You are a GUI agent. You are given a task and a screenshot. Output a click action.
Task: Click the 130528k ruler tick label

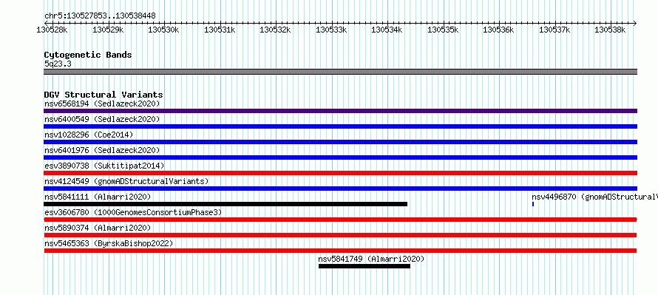tap(52, 30)
